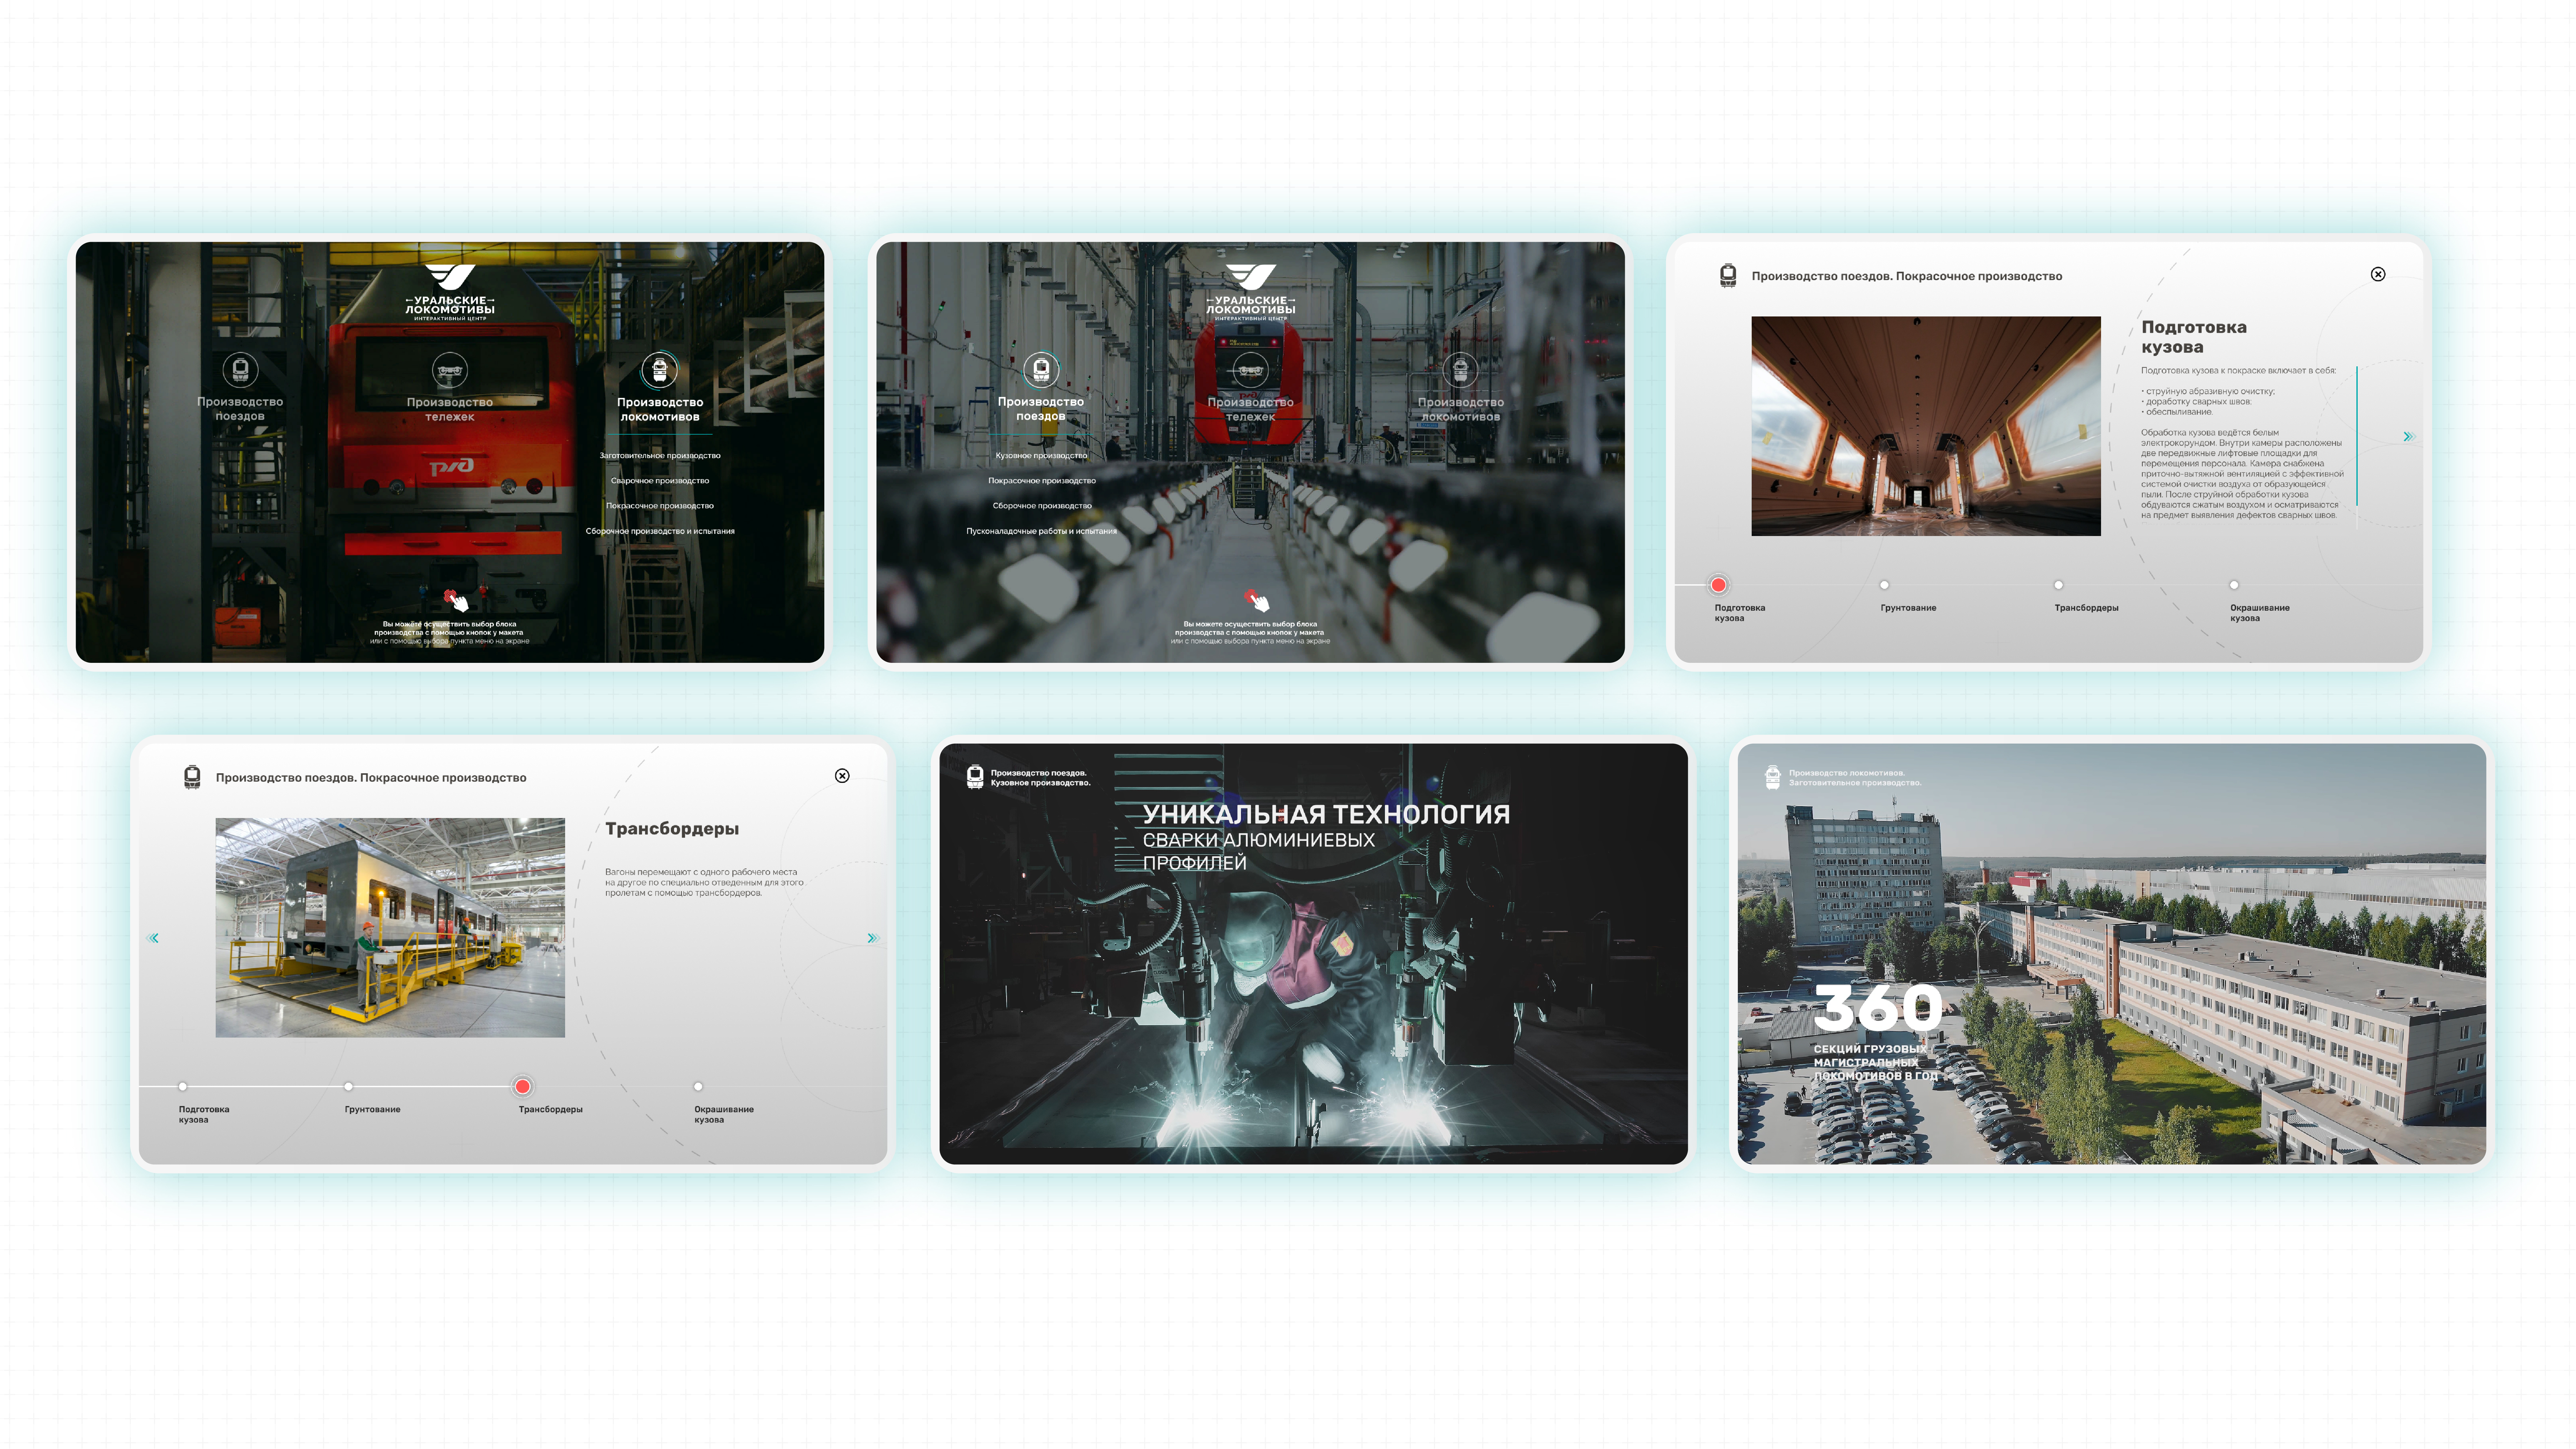This screenshot has width=2576, height=1449.
Task: Go to previous slide in Трансбордеры panel
Action: [153, 938]
